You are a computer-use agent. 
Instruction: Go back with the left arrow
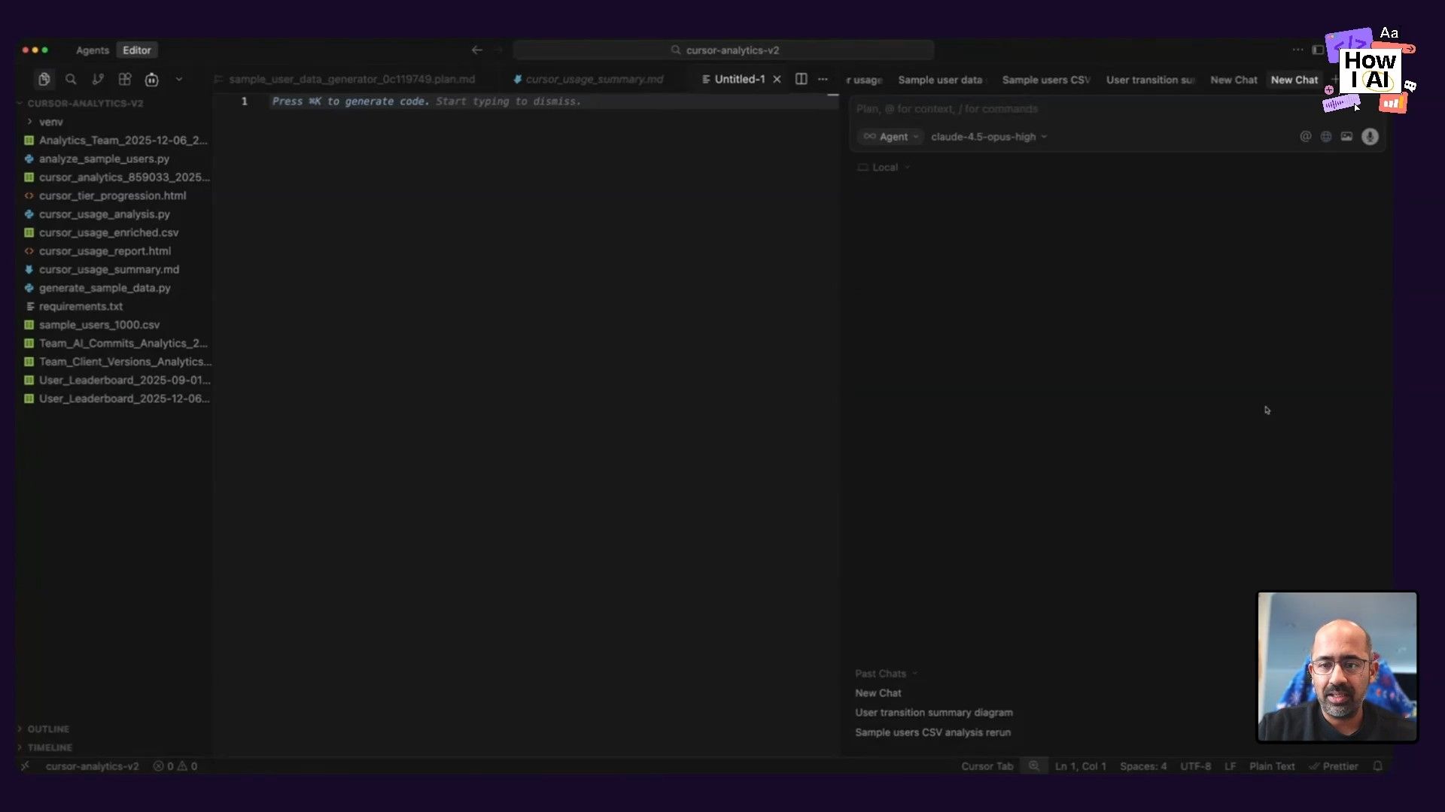pos(477,50)
